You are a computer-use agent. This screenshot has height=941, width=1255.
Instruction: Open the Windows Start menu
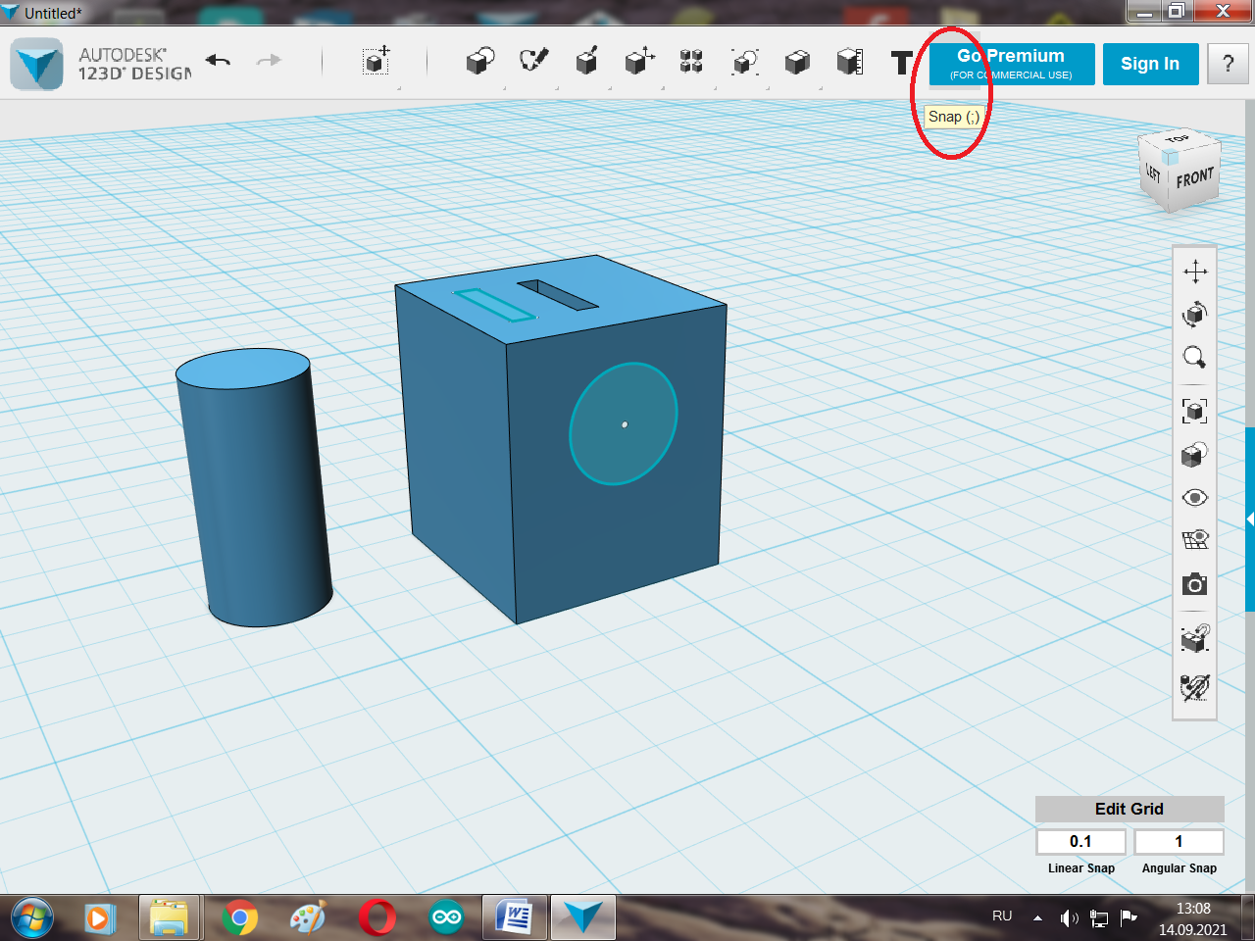tap(31, 918)
